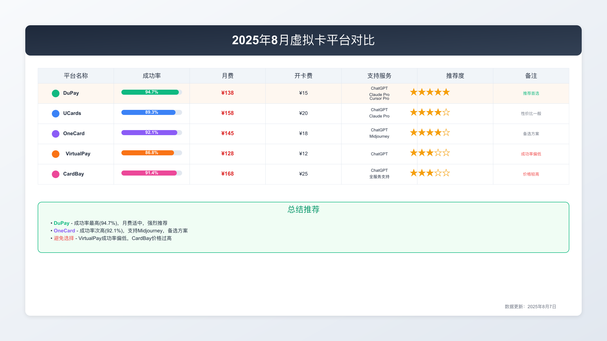Click 全服务支持 in CardBay row
Image resolution: width=607 pixels, height=341 pixels.
[x=379, y=177]
